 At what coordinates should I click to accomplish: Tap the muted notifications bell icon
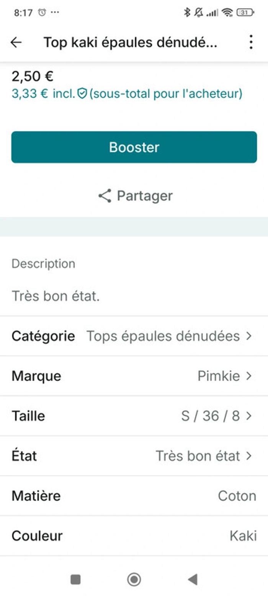pos(198,13)
